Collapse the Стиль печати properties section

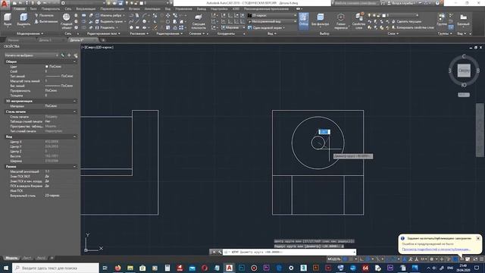[x=74, y=111]
